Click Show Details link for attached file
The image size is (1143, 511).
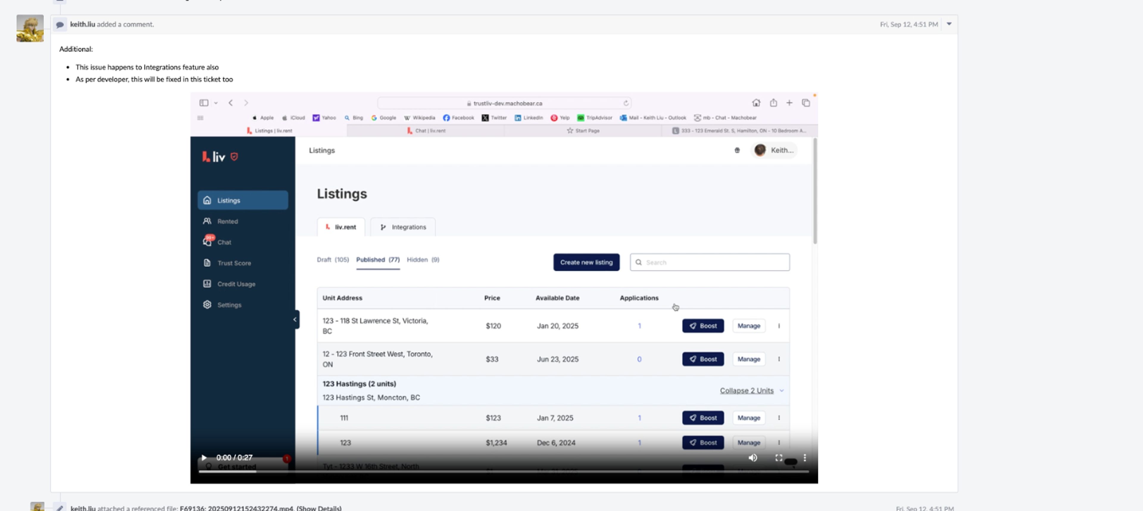pyautogui.click(x=318, y=508)
